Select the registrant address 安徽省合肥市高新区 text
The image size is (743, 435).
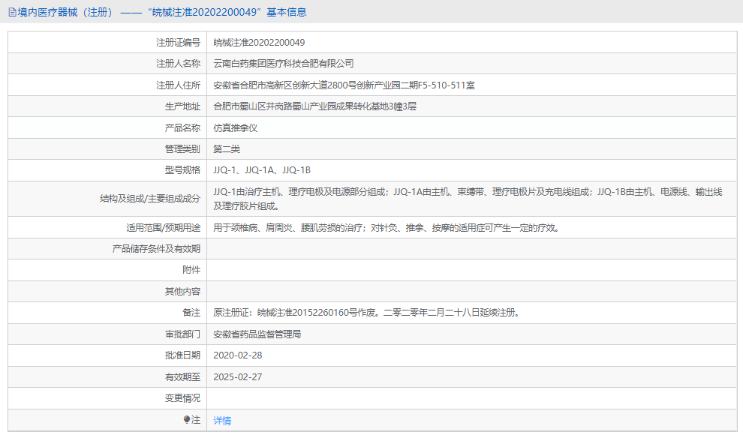click(344, 85)
